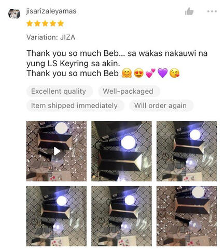Click the purple heart emoji
The image size is (224, 252).
click(x=163, y=73)
